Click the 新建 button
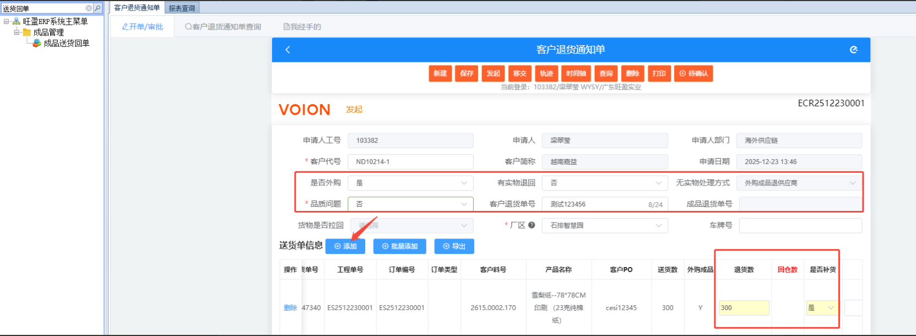Image resolution: width=916 pixels, height=336 pixels. pyautogui.click(x=440, y=73)
